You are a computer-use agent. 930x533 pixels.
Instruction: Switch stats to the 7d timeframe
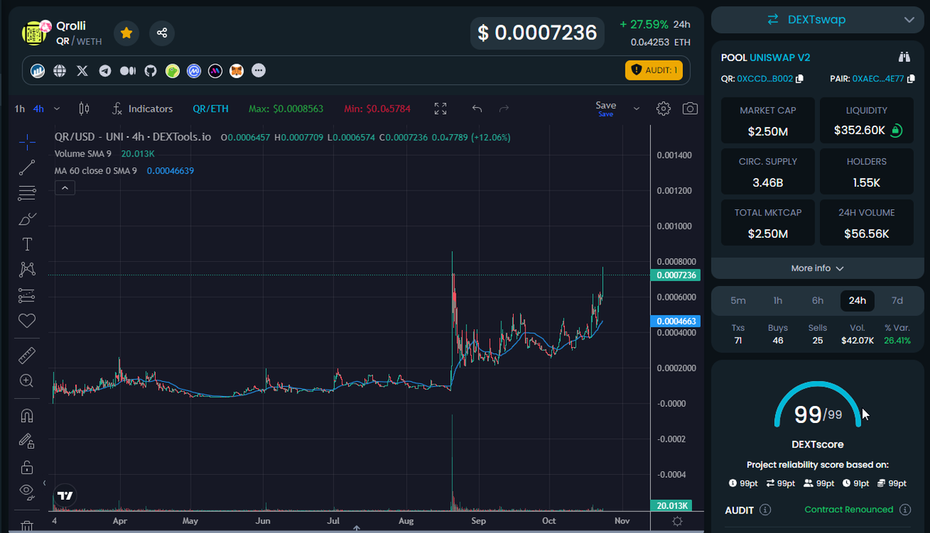(897, 301)
